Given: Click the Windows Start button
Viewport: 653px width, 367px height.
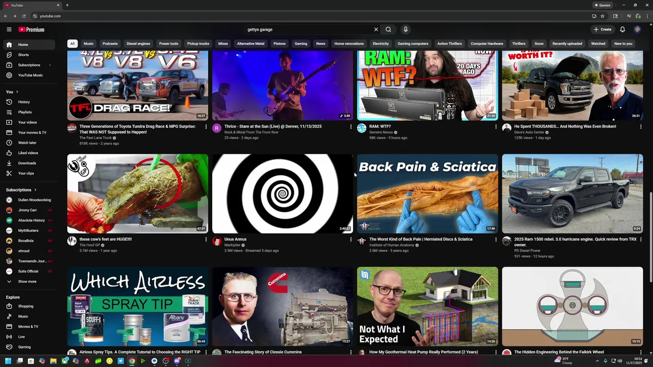Looking at the screenshot, I should click(8, 361).
